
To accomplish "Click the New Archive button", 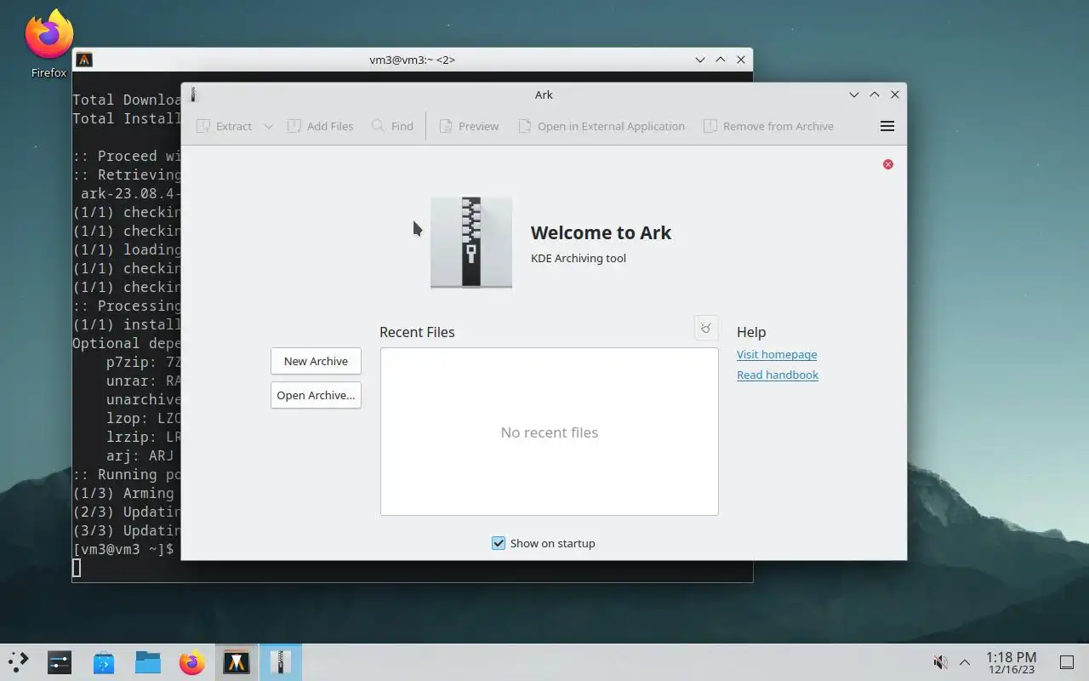I will [x=316, y=361].
